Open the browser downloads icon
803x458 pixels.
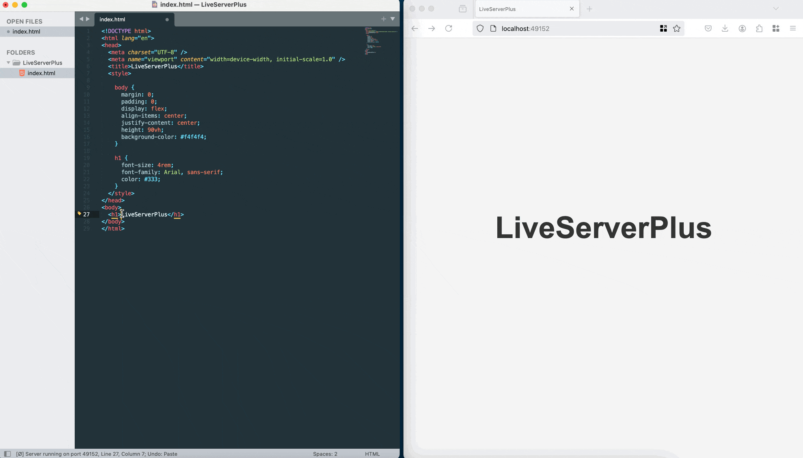(x=725, y=28)
